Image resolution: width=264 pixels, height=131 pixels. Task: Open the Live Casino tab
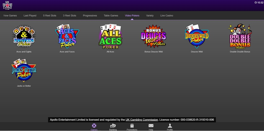[x=167, y=16]
